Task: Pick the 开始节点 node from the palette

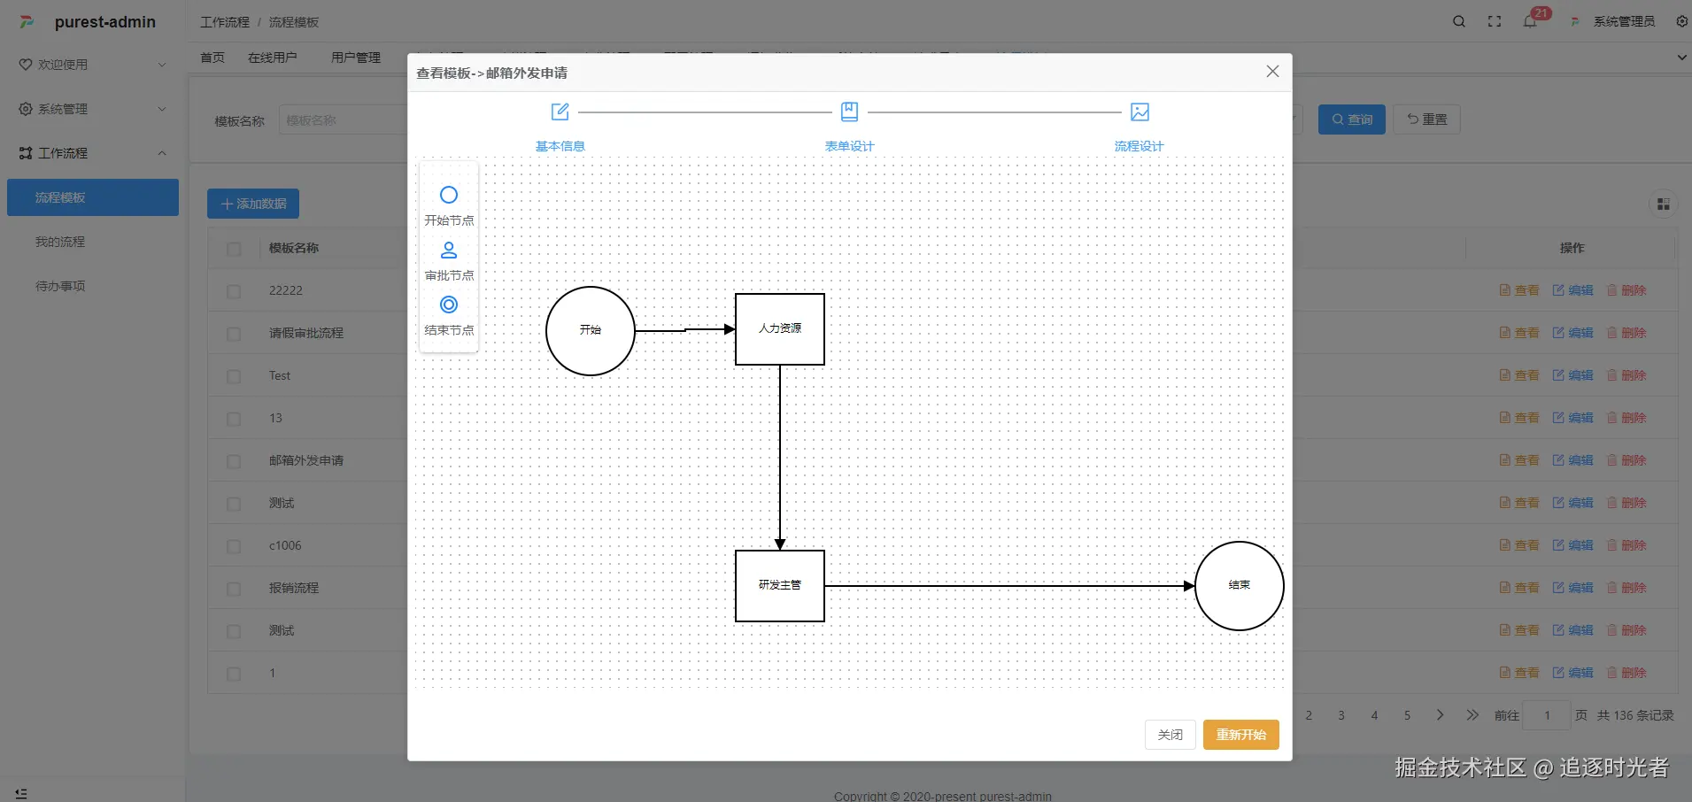Action: pyautogui.click(x=449, y=205)
